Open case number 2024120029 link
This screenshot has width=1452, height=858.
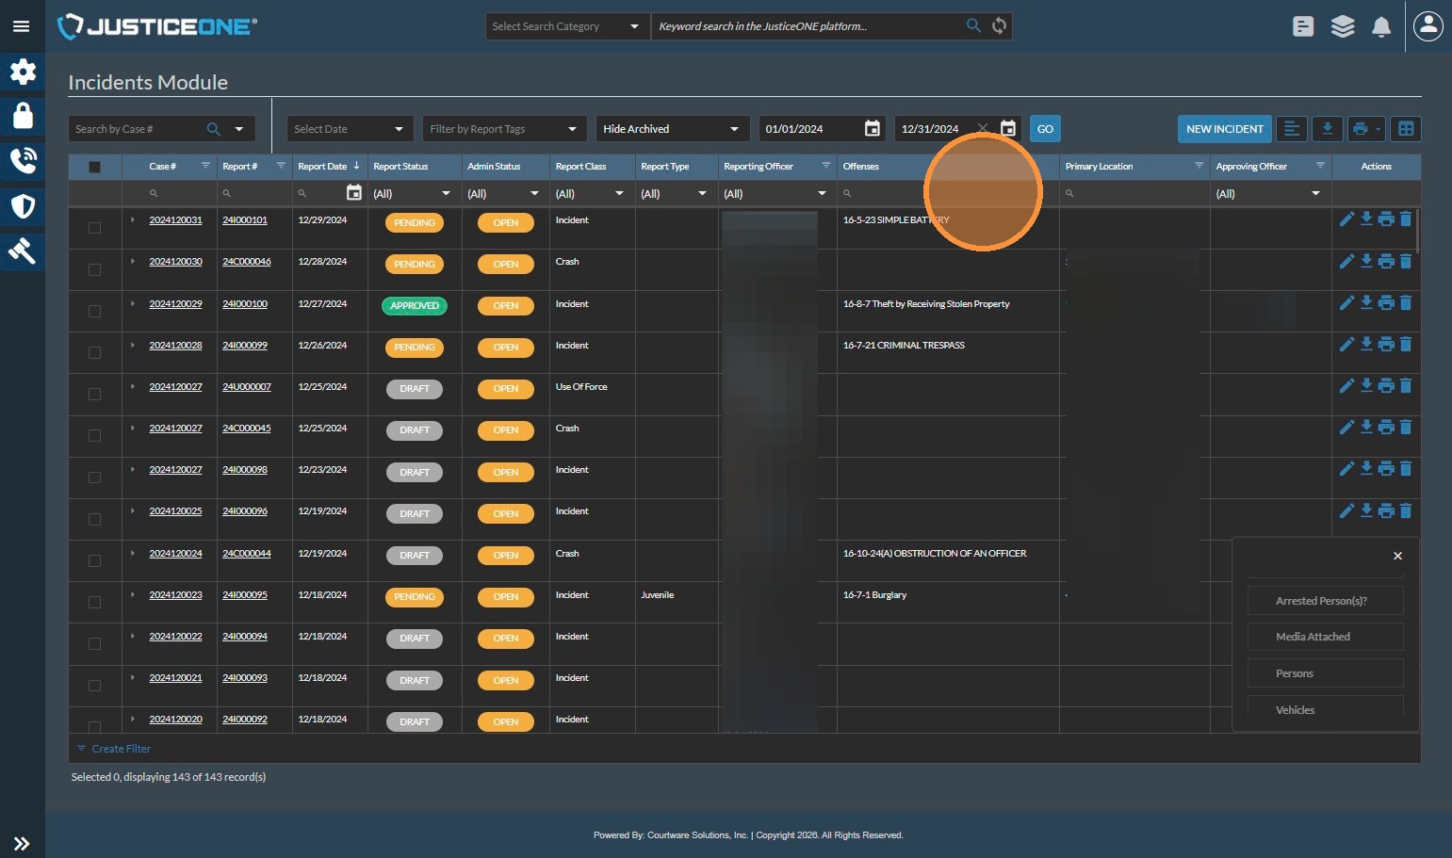click(175, 304)
